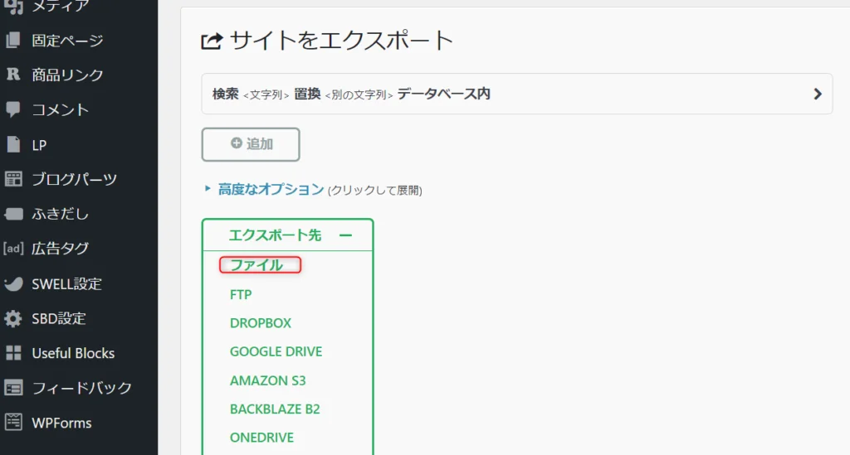Click the export icon beside サイトをエクスポート

click(x=212, y=41)
